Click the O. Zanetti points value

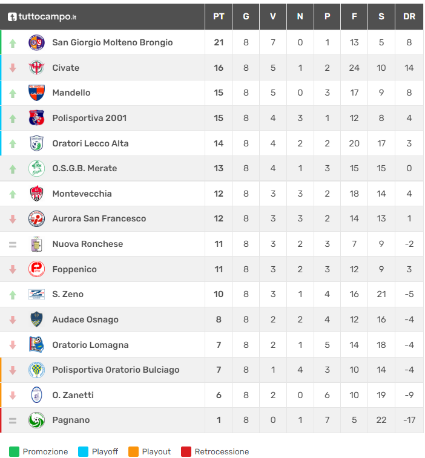coord(219,395)
